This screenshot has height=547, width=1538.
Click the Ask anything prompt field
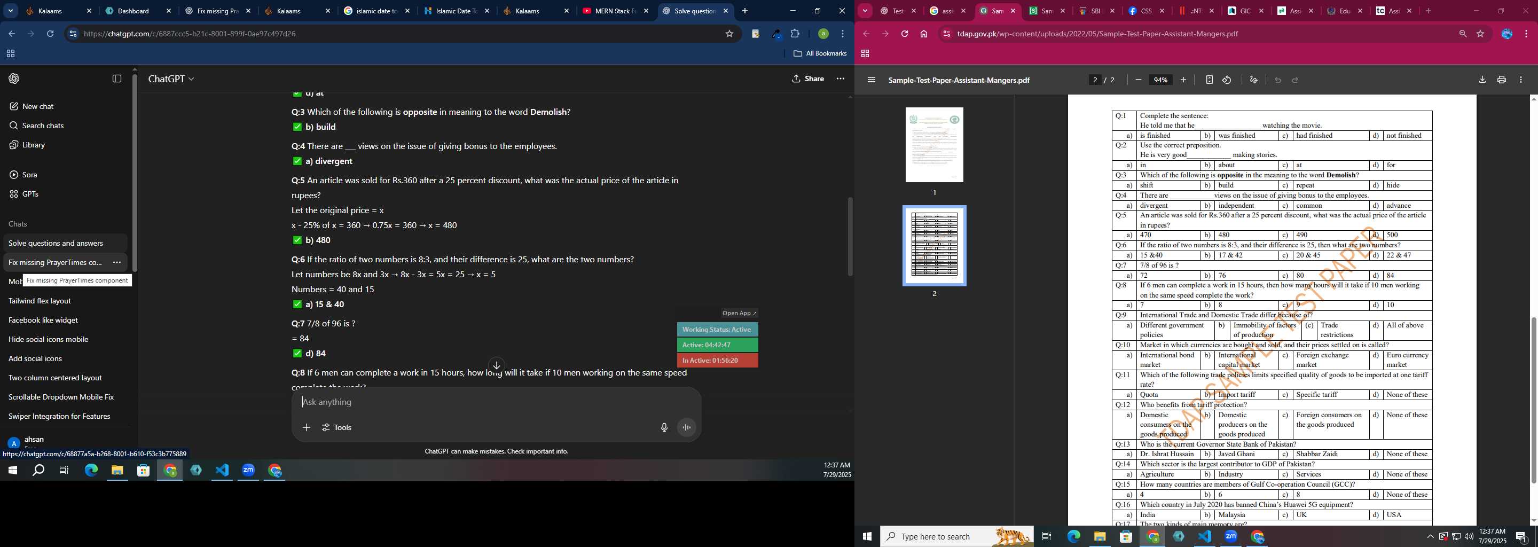[x=496, y=402]
